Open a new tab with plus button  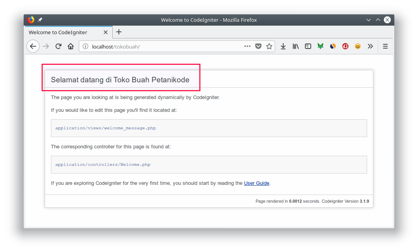pos(119,32)
